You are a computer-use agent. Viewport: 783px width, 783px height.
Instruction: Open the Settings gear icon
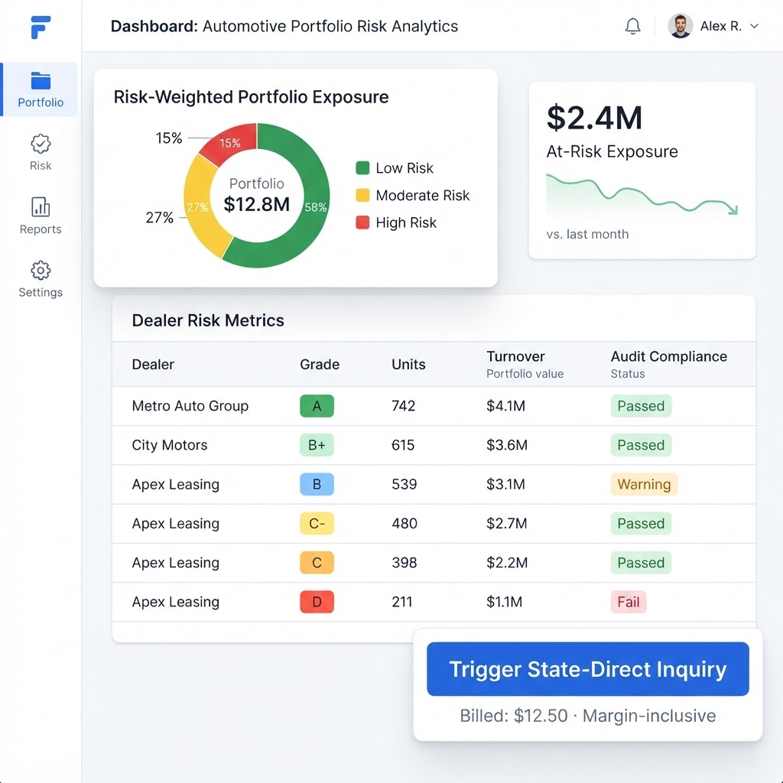click(x=41, y=270)
